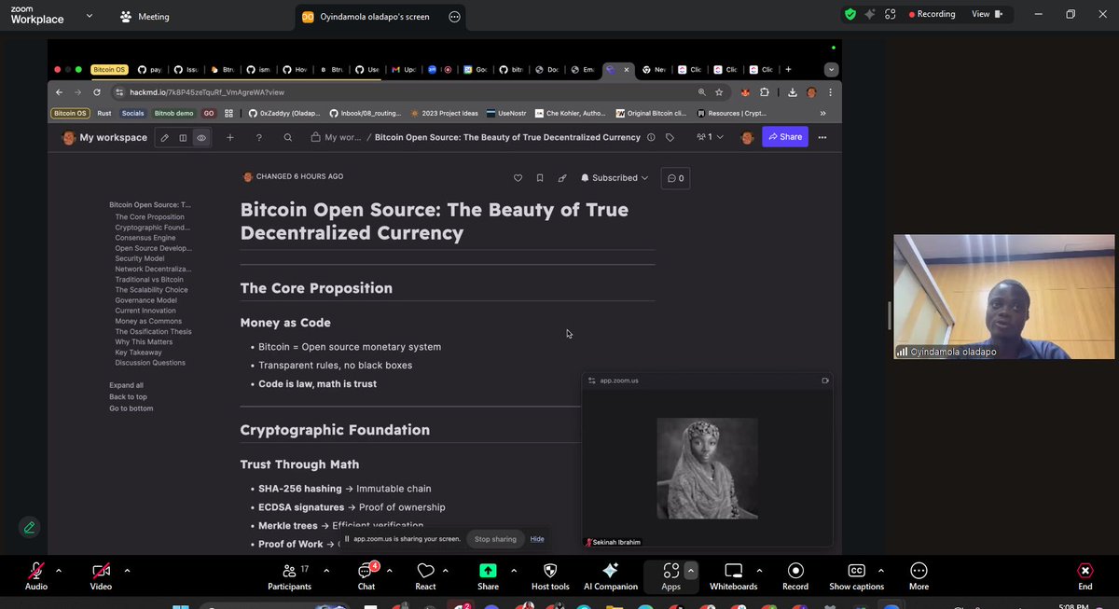
Task: Open screen share options ellipsis menu
Action: click(454, 17)
